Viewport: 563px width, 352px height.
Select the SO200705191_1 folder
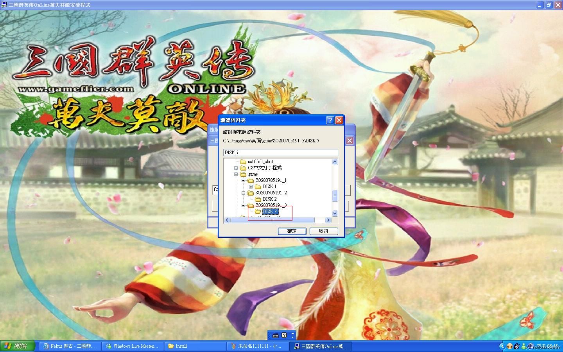(x=271, y=180)
